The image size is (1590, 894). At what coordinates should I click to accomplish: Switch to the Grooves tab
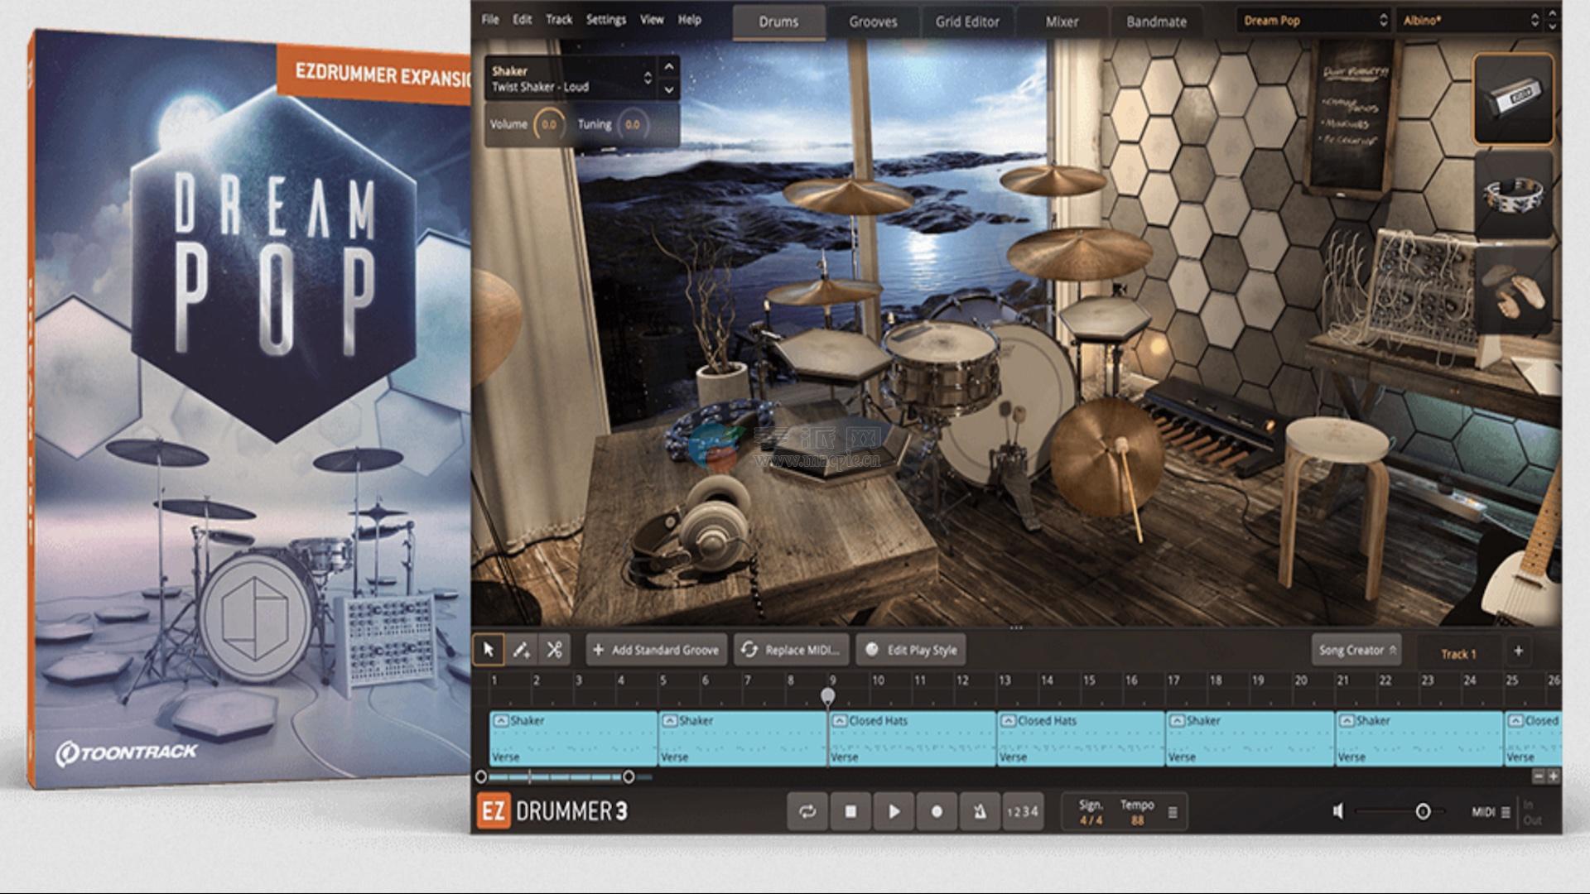pyautogui.click(x=873, y=22)
